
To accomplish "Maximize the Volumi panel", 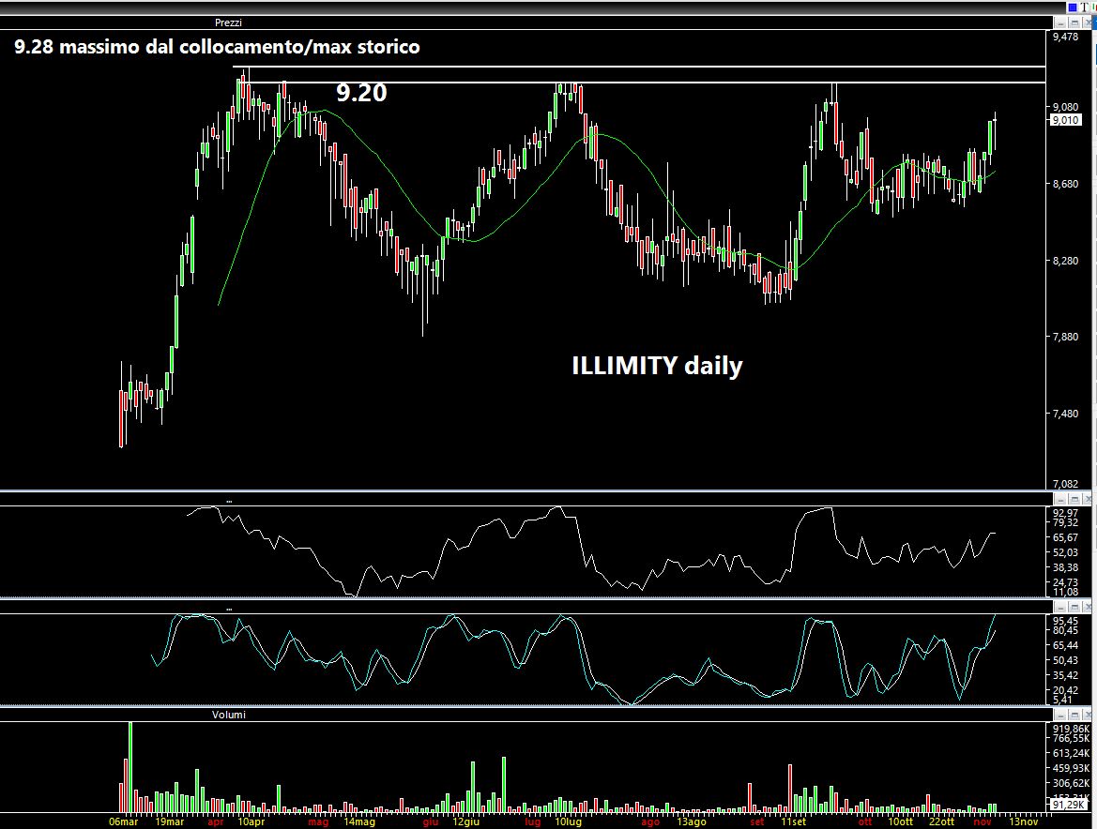I will click(x=1074, y=715).
